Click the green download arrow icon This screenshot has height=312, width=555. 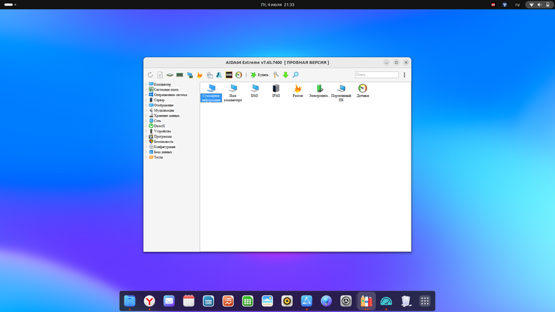[285, 75]
